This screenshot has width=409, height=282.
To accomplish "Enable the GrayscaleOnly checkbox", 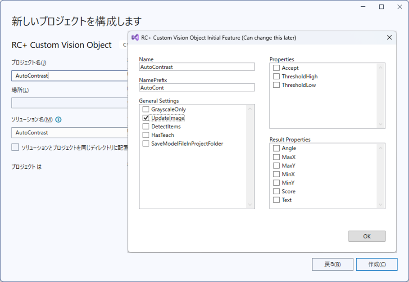I will click(146, 109).
